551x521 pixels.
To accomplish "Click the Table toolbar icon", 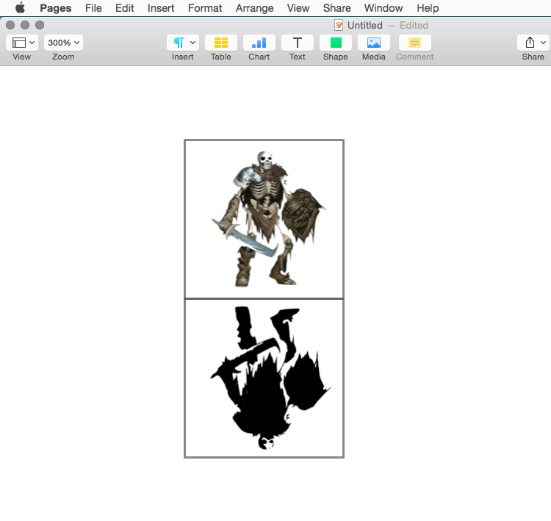I will (x=220, y=43).
